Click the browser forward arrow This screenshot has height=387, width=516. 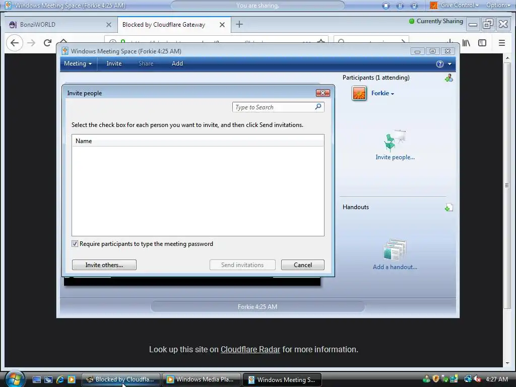coord(31,43)
